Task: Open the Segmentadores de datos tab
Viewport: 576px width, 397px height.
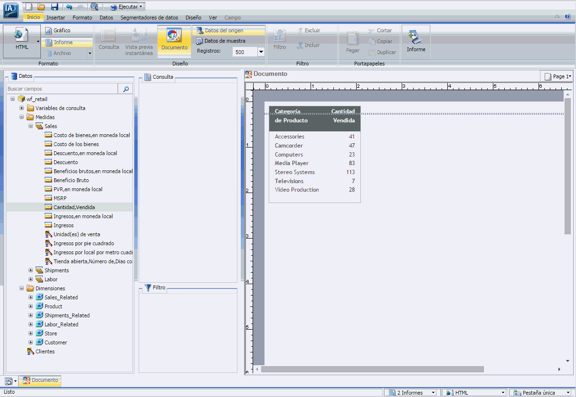Action: pos(149,18)
